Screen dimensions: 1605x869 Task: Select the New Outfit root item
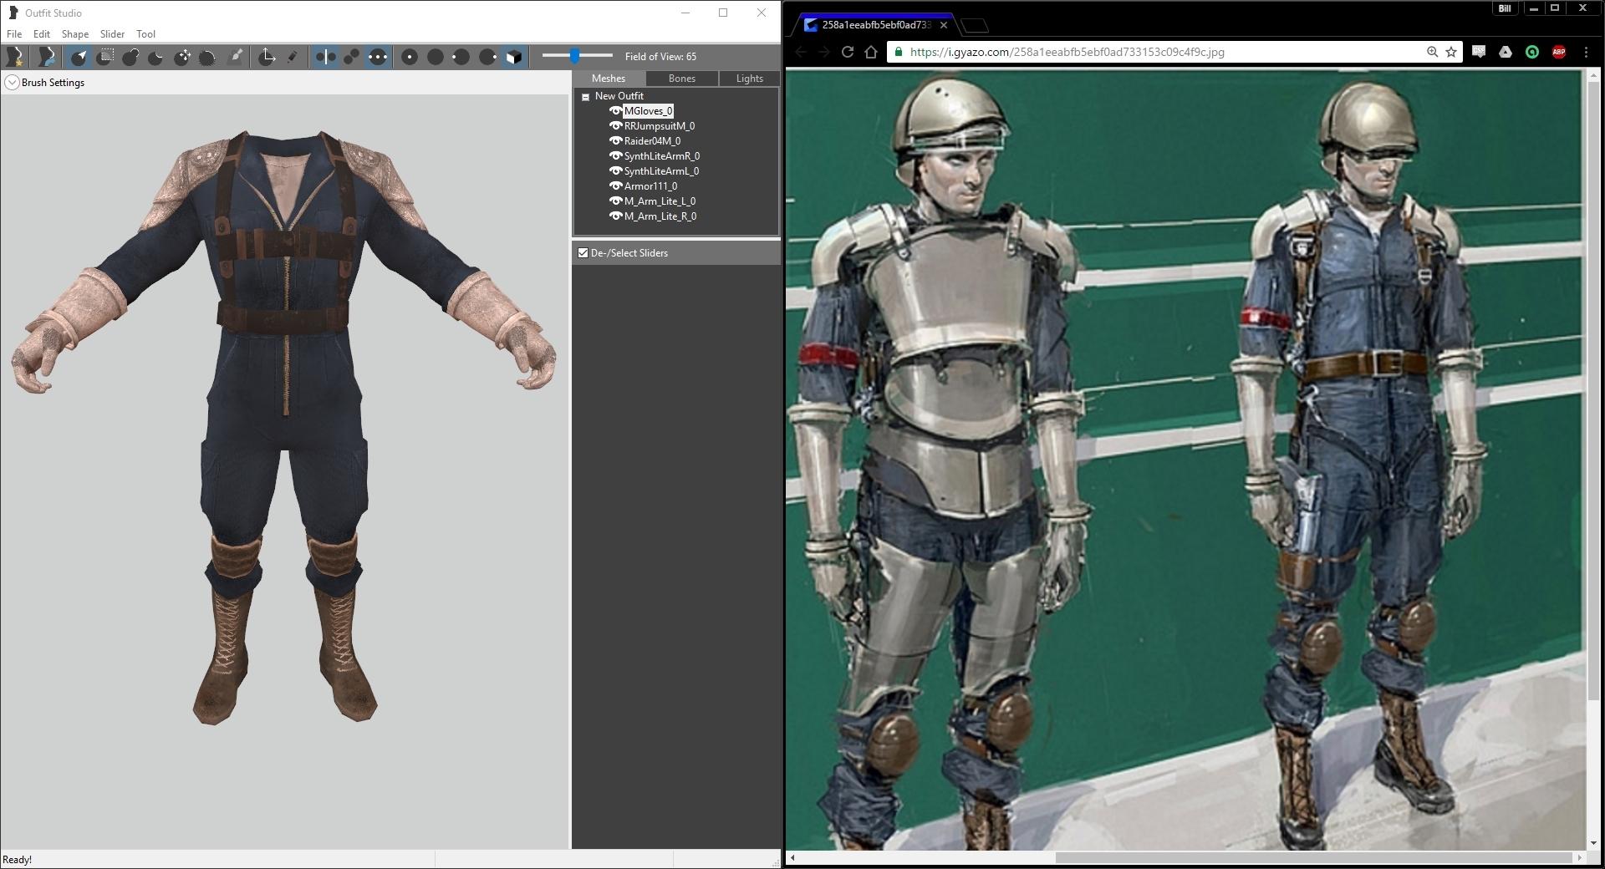tap(619, 96)
